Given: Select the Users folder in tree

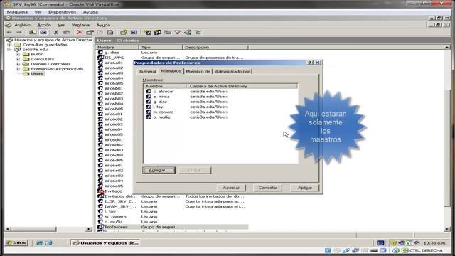Looking at the screenshot, I should 37,74.
